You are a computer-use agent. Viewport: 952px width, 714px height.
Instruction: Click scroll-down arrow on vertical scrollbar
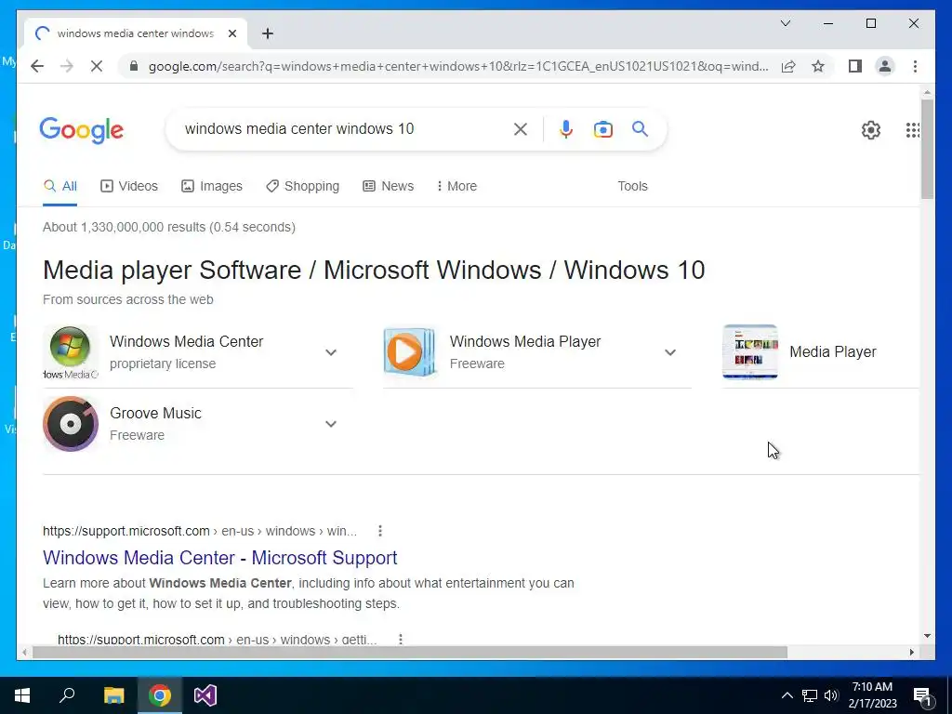(x=927, y=636)
